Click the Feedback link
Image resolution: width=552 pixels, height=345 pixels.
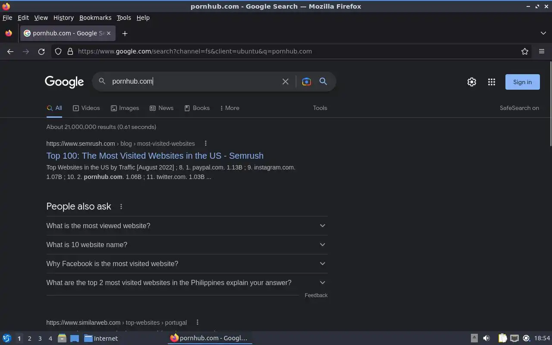point(316,295)
